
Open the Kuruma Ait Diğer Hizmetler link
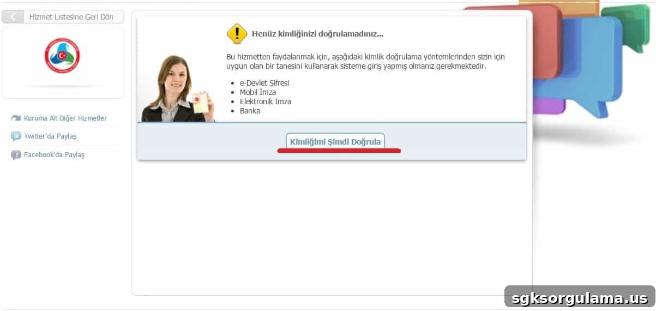click(65, 118)
